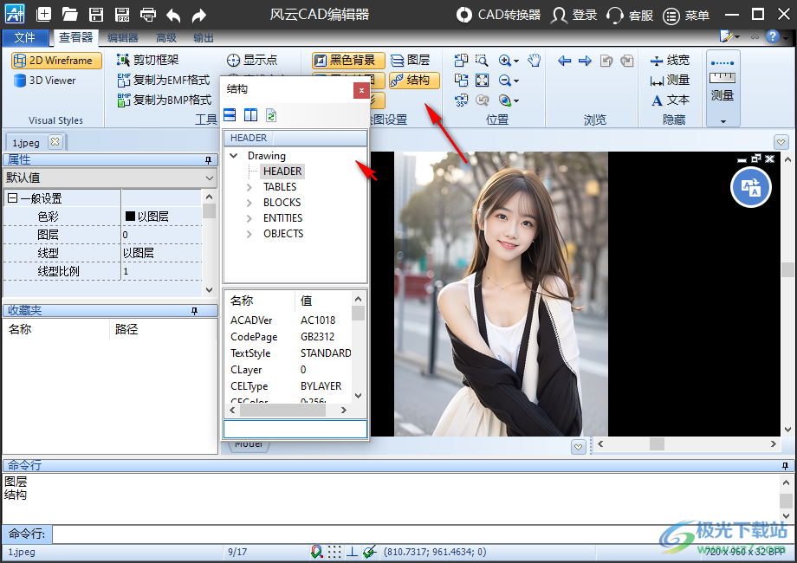The image size is (797, 563).
Task: Redo the last undone action
Action: pos(199,16)
